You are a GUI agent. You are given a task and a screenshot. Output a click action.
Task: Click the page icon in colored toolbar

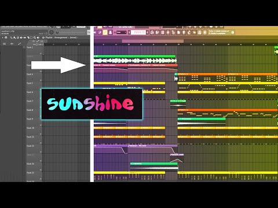click(178, 32)
